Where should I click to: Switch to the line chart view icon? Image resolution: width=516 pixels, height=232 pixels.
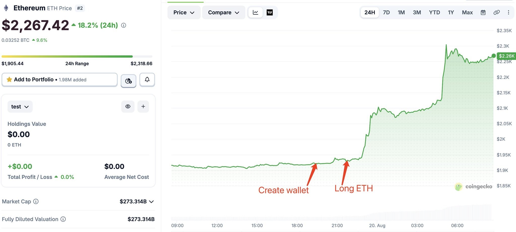(x=255, y=12)
